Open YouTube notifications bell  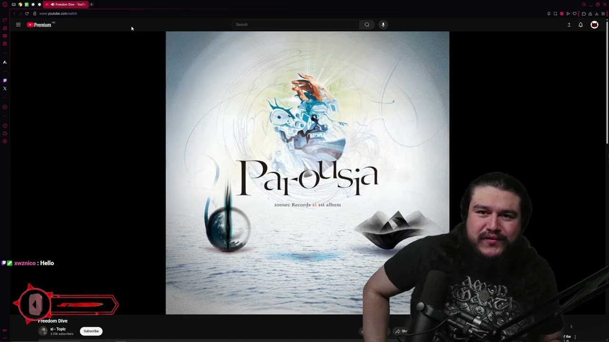pos(580,25)
